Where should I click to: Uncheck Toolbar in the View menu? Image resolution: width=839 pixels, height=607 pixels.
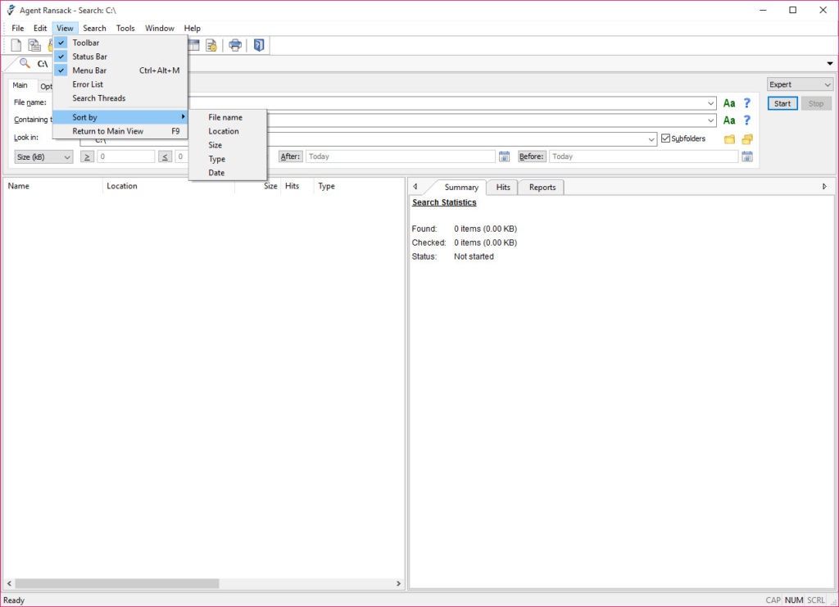coord(120,43)
